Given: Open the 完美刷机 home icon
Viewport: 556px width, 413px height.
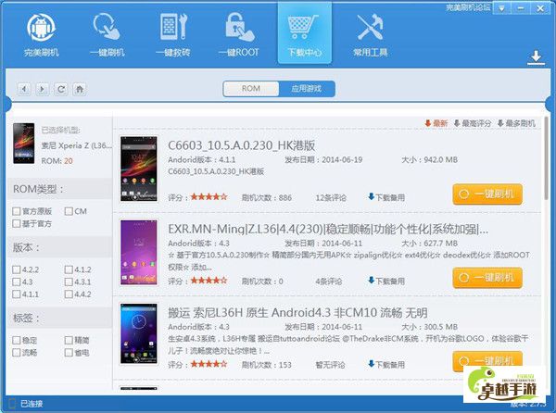Looking at the screenshot, I should tap(42, 35).
